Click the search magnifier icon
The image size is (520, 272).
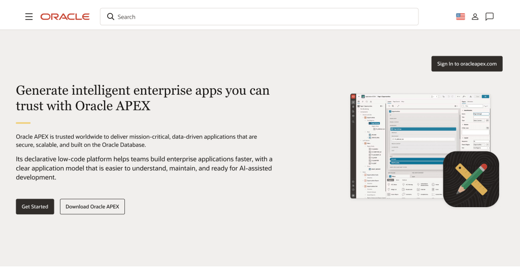tap(110, 17)
